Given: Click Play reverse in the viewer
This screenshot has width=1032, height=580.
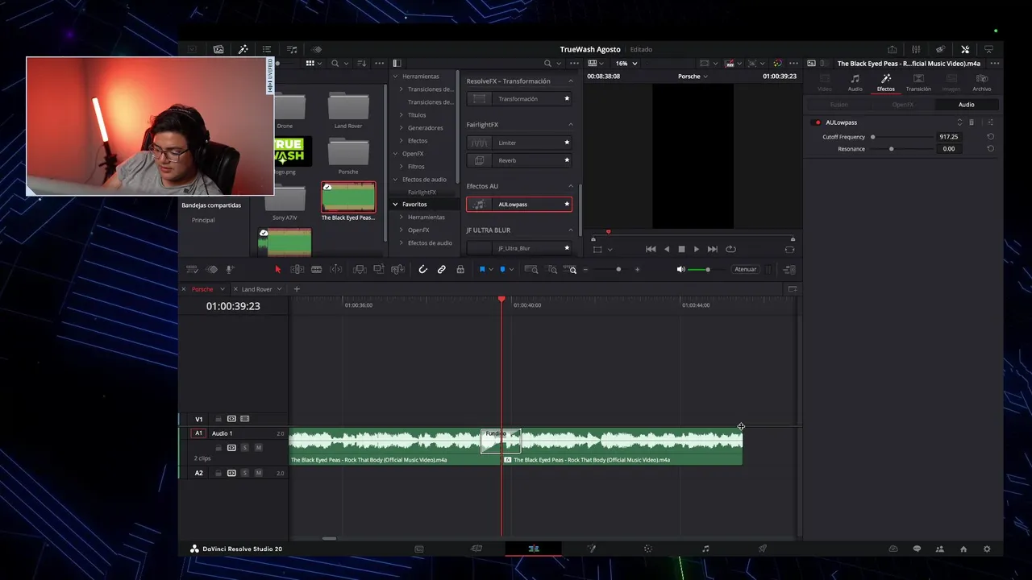Looking at the screenshot, I should point(666,249).
